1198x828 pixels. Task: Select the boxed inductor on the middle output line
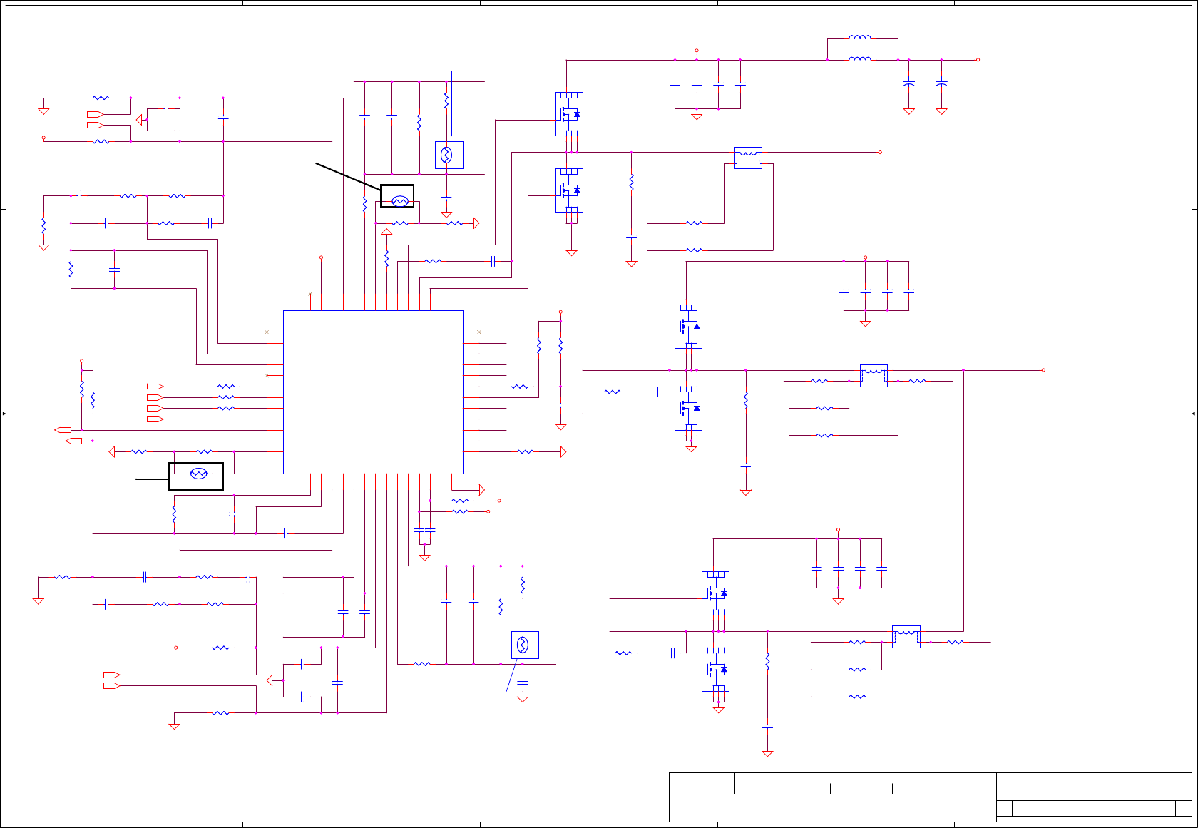tap(874, 376)
